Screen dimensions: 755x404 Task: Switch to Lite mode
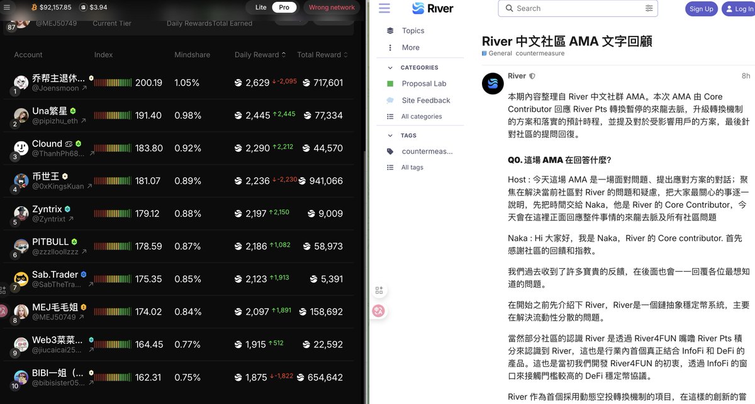(261, 8)
